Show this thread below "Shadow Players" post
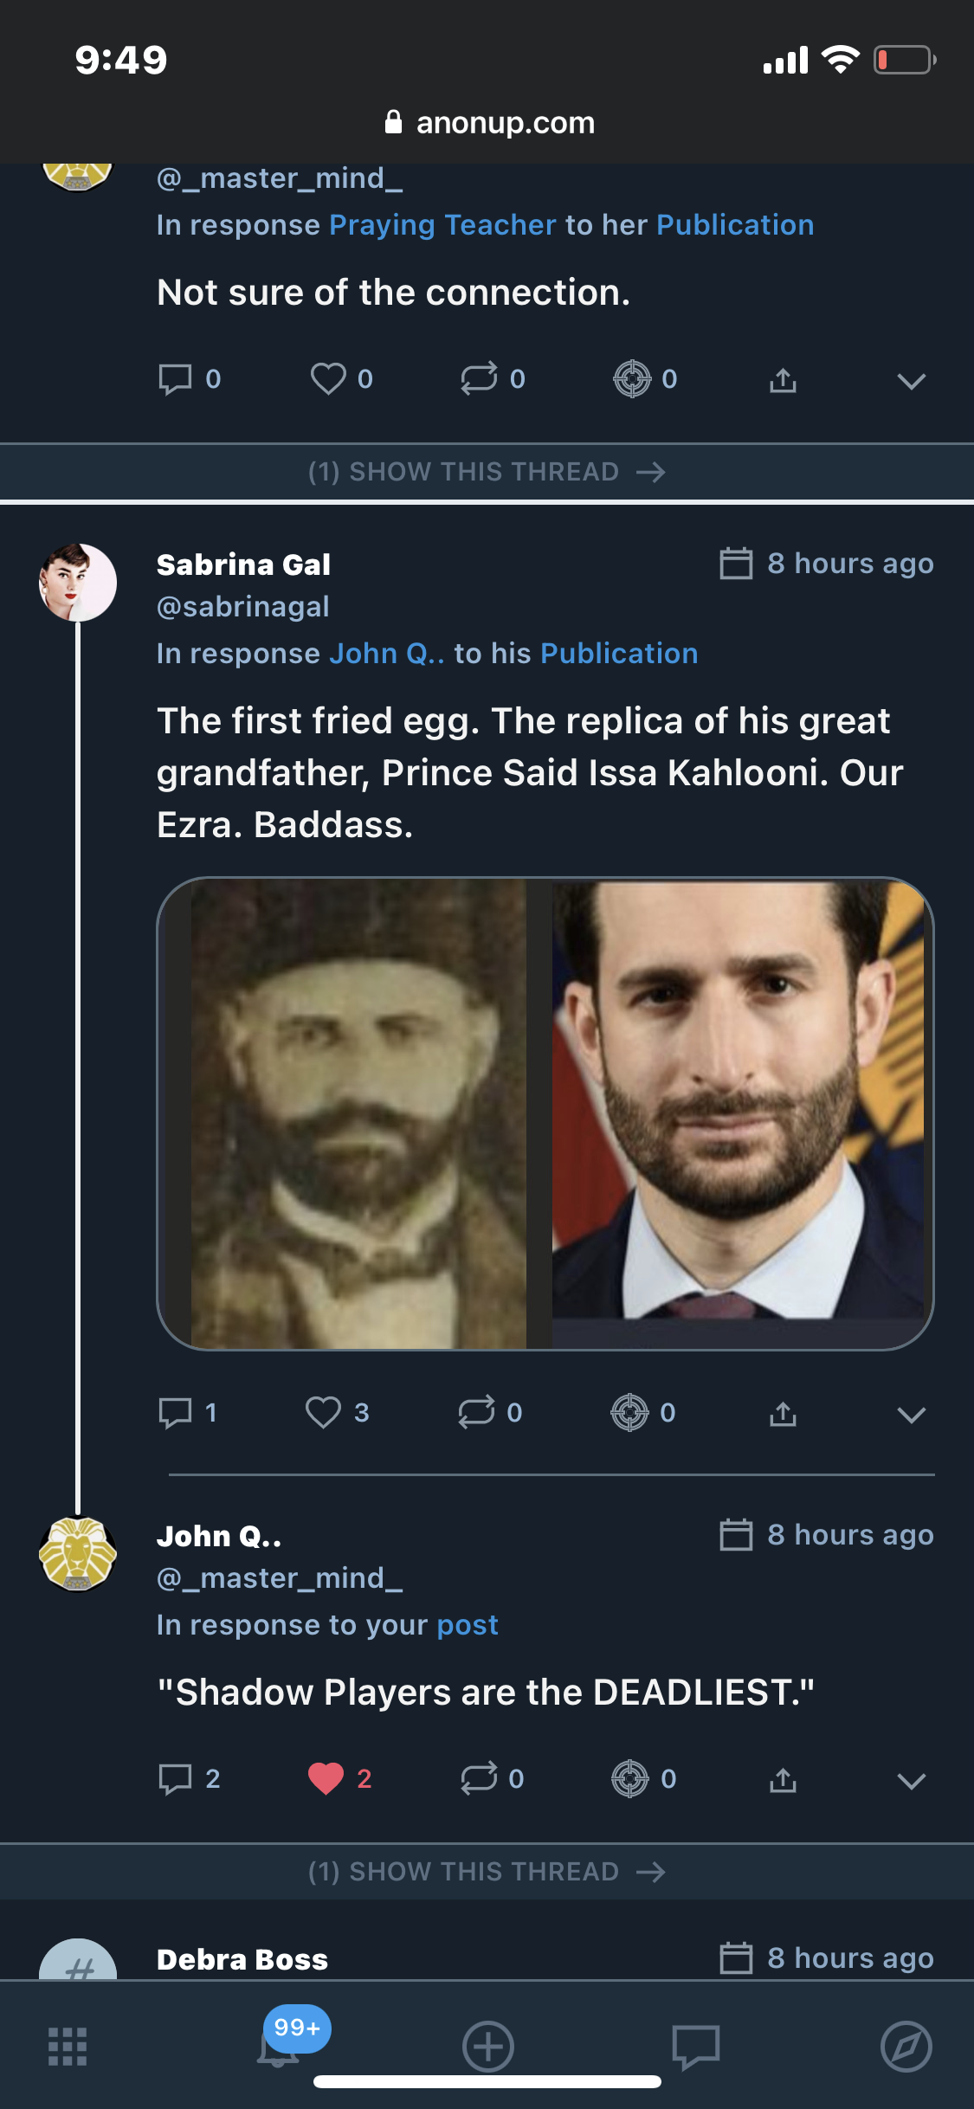Screen dimensions: 974x2109 coord(487,1872)
